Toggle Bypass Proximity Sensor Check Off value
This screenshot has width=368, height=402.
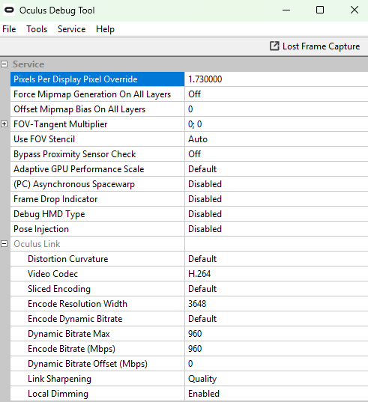tap(277, 154)
